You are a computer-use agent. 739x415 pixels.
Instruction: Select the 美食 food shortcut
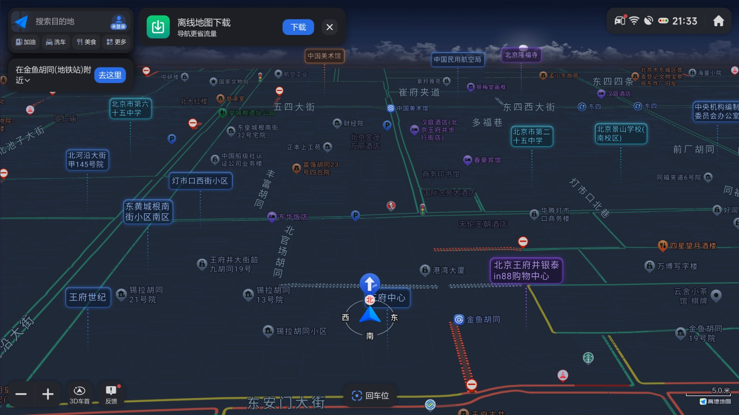tap(86, 42)
